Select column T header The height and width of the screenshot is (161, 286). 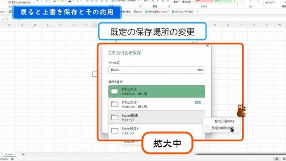pos(241,25)
